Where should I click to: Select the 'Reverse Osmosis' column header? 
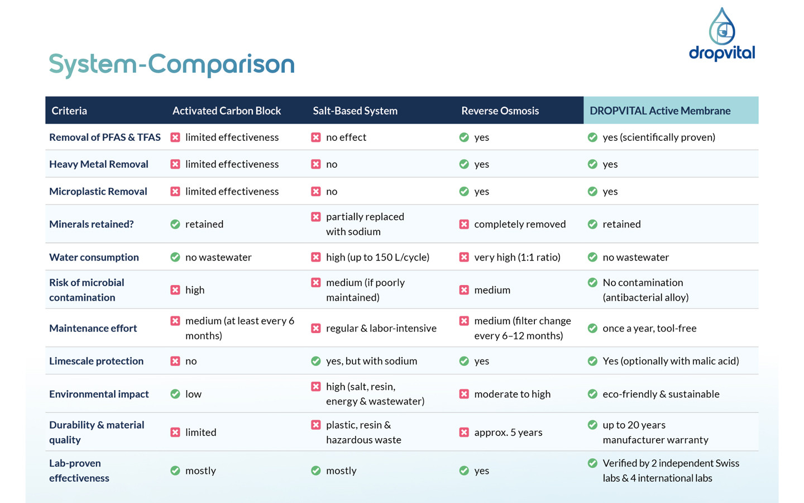(500, 111)
